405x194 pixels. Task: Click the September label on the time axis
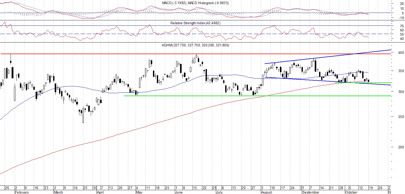click(x=311, y=192)
